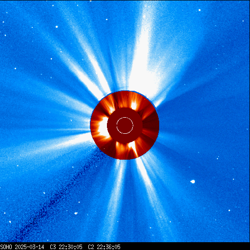Select the C3 22:30:05 timestamp

[x=66, y=247]
